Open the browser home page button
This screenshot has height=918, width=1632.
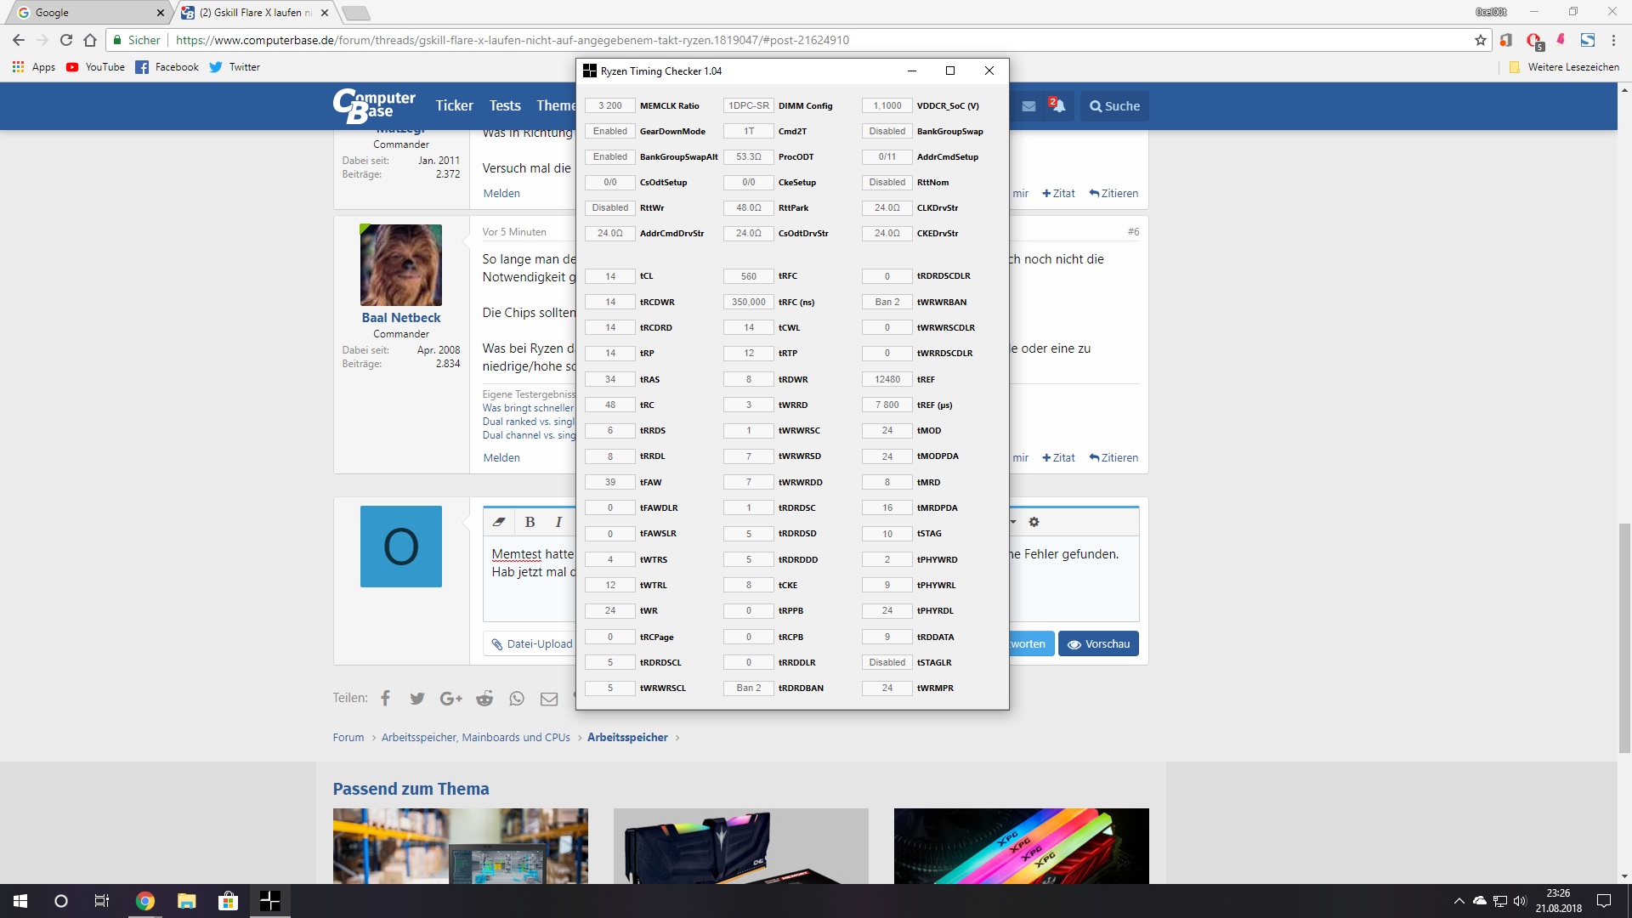(90, 40)
